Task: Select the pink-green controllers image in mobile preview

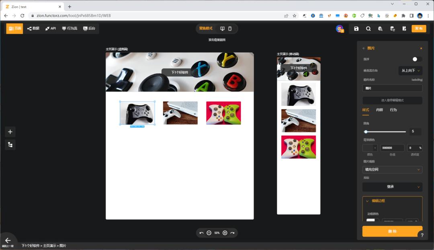Action: pos(298,147)
